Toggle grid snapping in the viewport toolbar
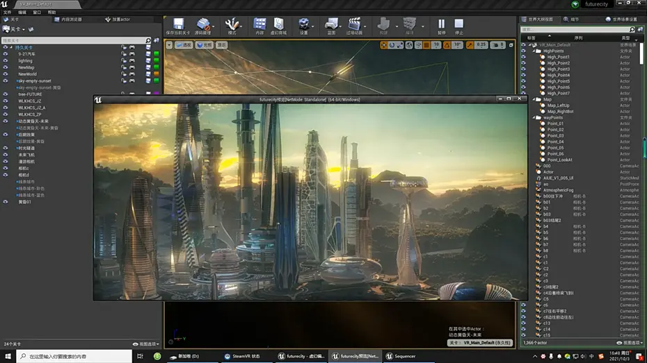The width and height of the screenshot is (647, 363). (x=426, y=45)
